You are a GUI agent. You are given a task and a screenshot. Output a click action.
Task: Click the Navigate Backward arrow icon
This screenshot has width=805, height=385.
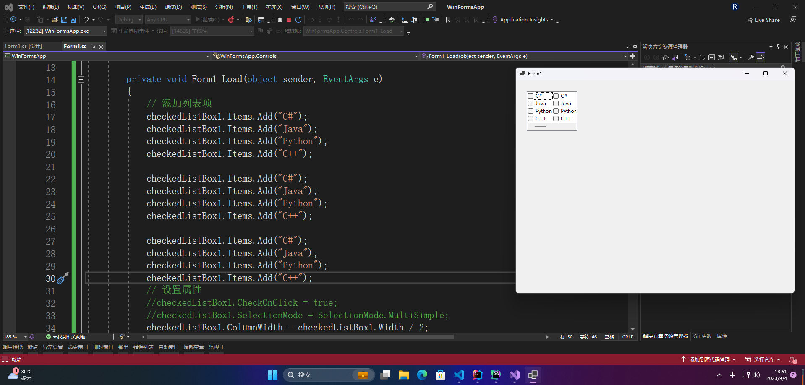tap(13, 20)
